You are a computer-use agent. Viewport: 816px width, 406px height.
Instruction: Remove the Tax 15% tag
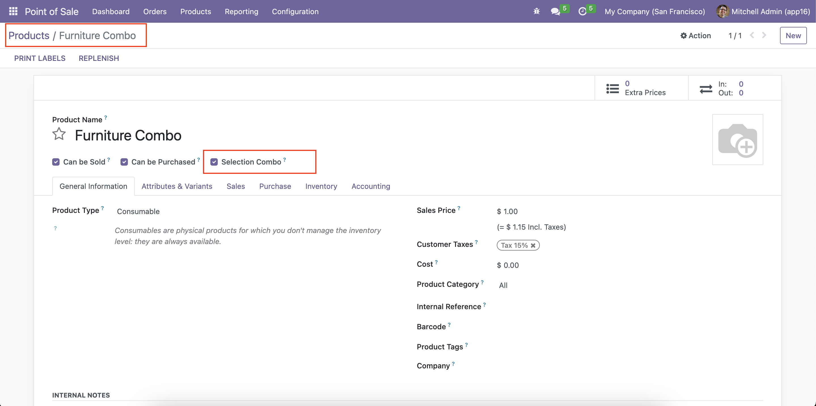coord(533,245)
